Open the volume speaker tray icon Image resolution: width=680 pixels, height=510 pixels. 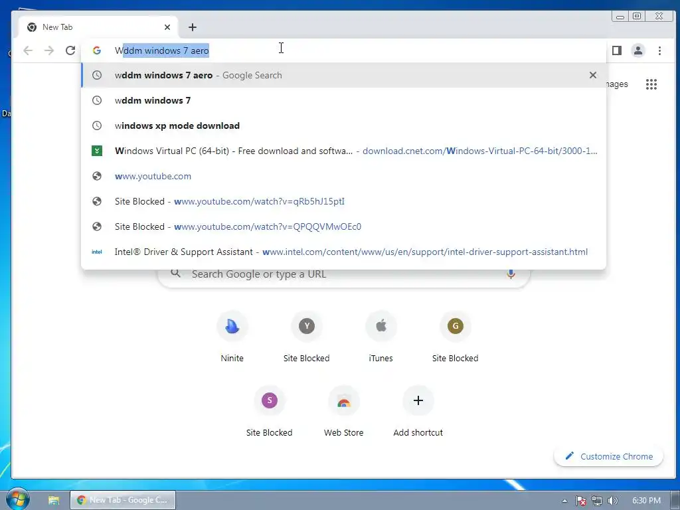click(612, 501)
